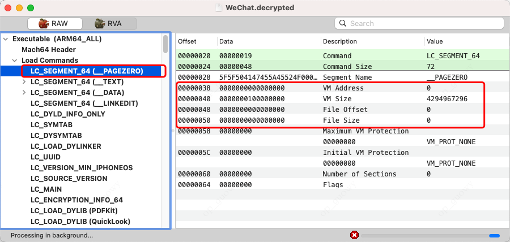This screenshot has height=242, width=510.
Task: Expand LC_SEGMENT_64 (__DATA) node
Action: tap(24, 93)
